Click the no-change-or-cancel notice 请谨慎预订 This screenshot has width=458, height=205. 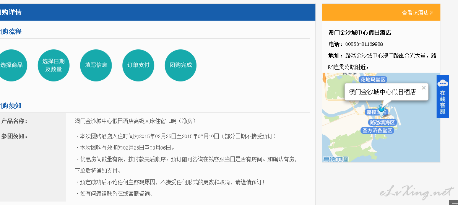coord(170,182)
